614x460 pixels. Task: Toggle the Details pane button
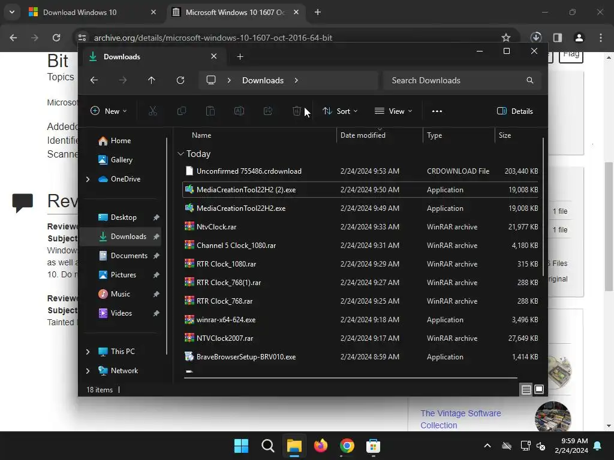pyautogui.click(x=514, y=111)
